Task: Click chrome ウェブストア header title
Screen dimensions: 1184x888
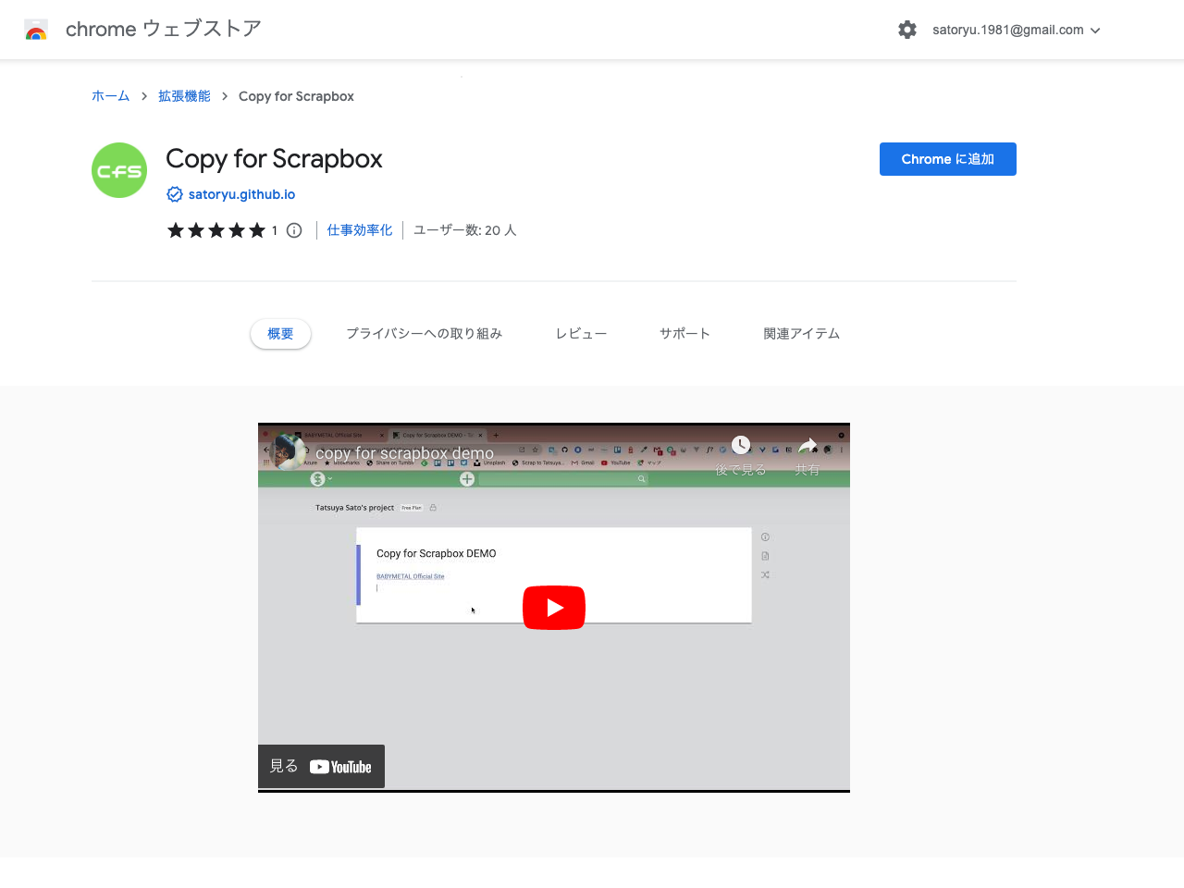Action: (163, 30)
